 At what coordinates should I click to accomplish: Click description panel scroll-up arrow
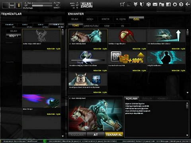point(187,103)
